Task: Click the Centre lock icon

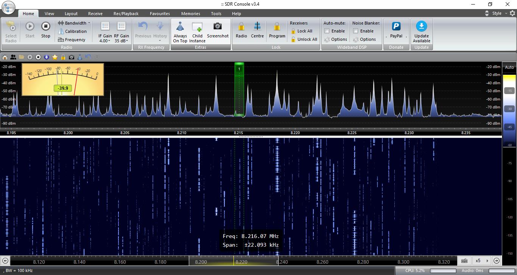Action: (x=257, y=26)
